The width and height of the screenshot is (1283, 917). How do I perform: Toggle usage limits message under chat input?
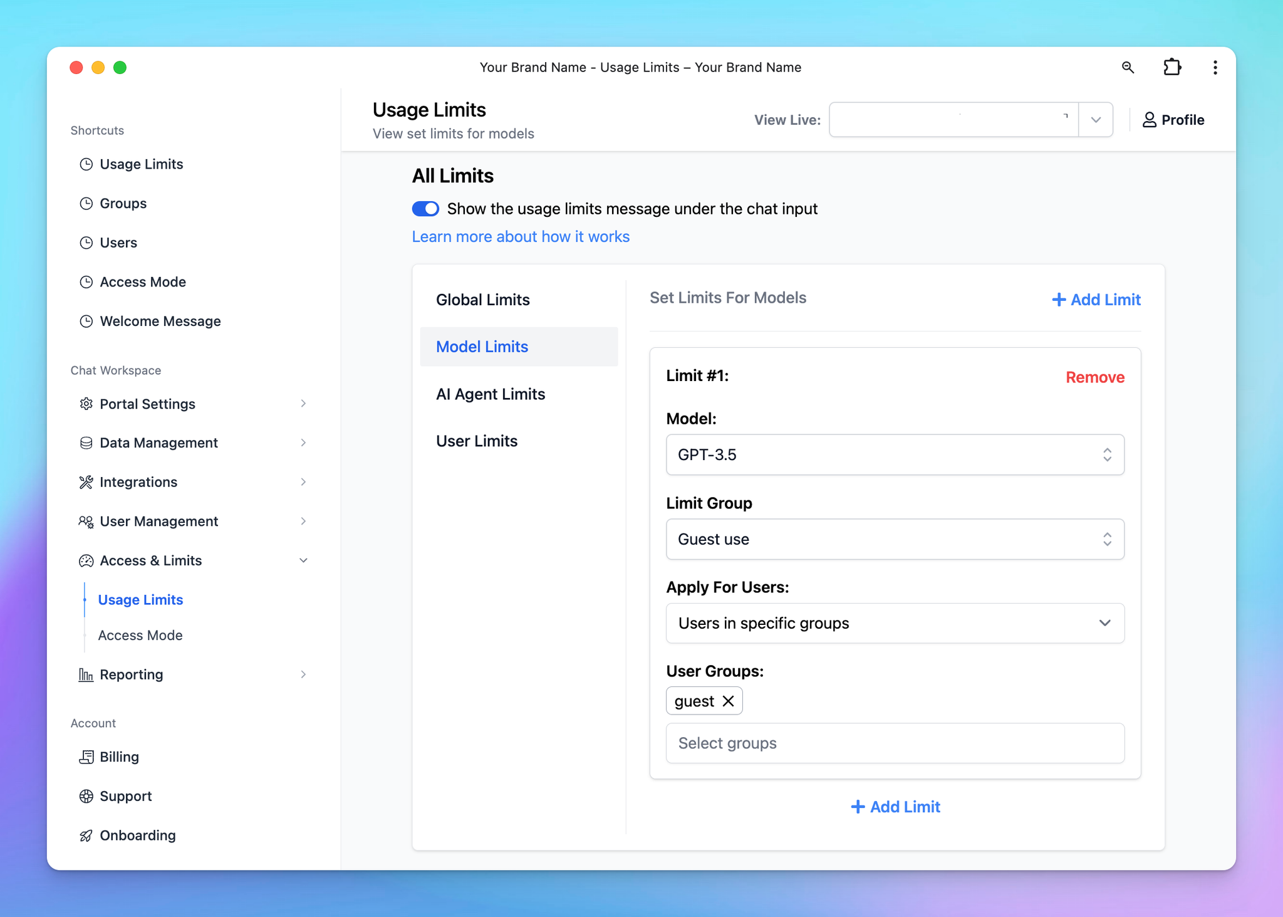pos(425,209)
